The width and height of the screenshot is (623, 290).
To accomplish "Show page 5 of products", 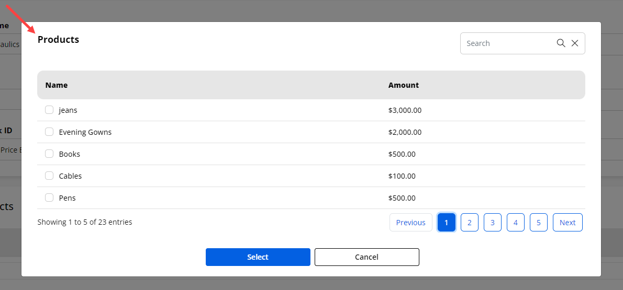I will tap(539, 223).
